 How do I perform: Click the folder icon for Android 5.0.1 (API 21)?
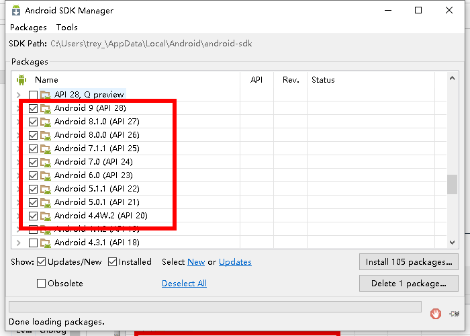coord(45,202)
